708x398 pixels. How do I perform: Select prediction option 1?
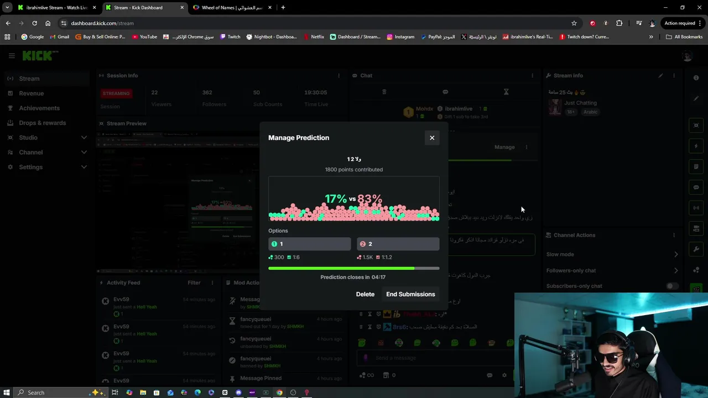309,244
